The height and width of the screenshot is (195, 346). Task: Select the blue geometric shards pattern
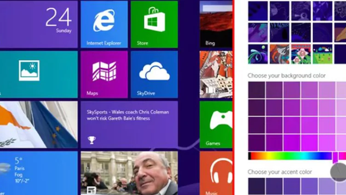(x=323, y=11)
